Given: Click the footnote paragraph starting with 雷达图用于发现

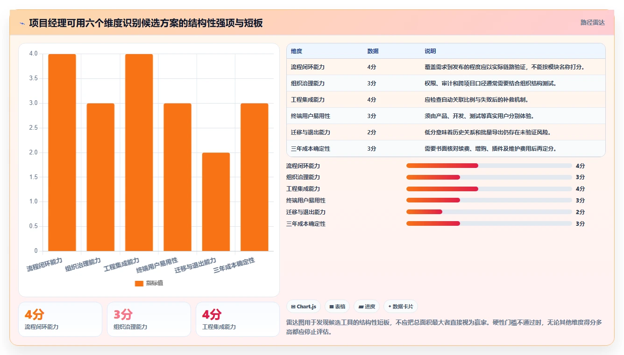Looking at the screenshot, I should point(444,327).
